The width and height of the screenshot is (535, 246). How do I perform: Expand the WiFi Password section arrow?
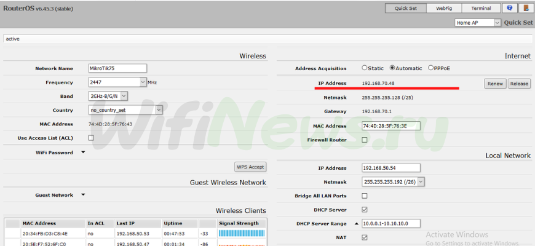[x=83, y=153]
